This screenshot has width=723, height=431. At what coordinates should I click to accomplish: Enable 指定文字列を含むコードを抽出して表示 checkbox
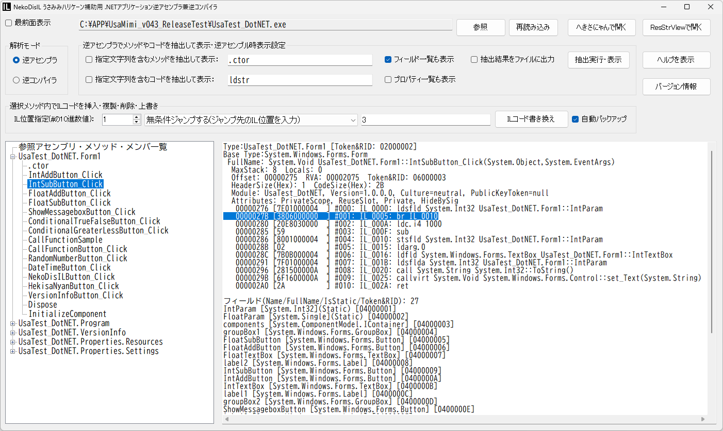tap(89, 79)
